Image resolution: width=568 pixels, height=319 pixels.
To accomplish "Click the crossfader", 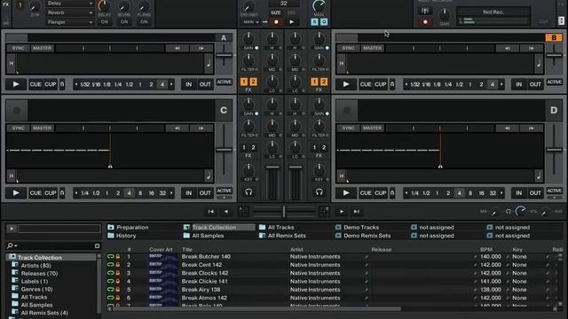I will pyautogui.click(x=284, y=211).
